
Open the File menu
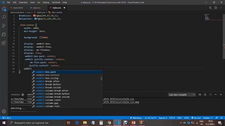(8, 2)
